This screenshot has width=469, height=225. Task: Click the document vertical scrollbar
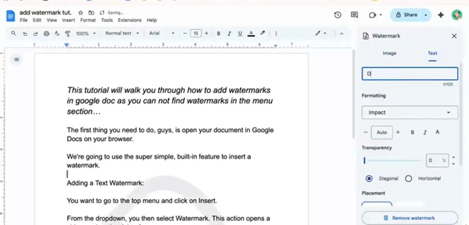(353, 93)
